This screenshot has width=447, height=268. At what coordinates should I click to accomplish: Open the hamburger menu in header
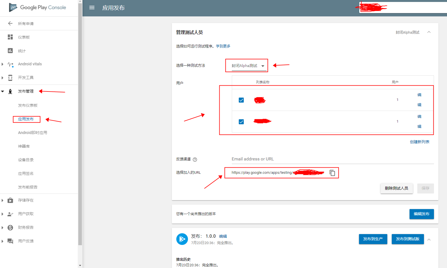click(x=92, y=8)
